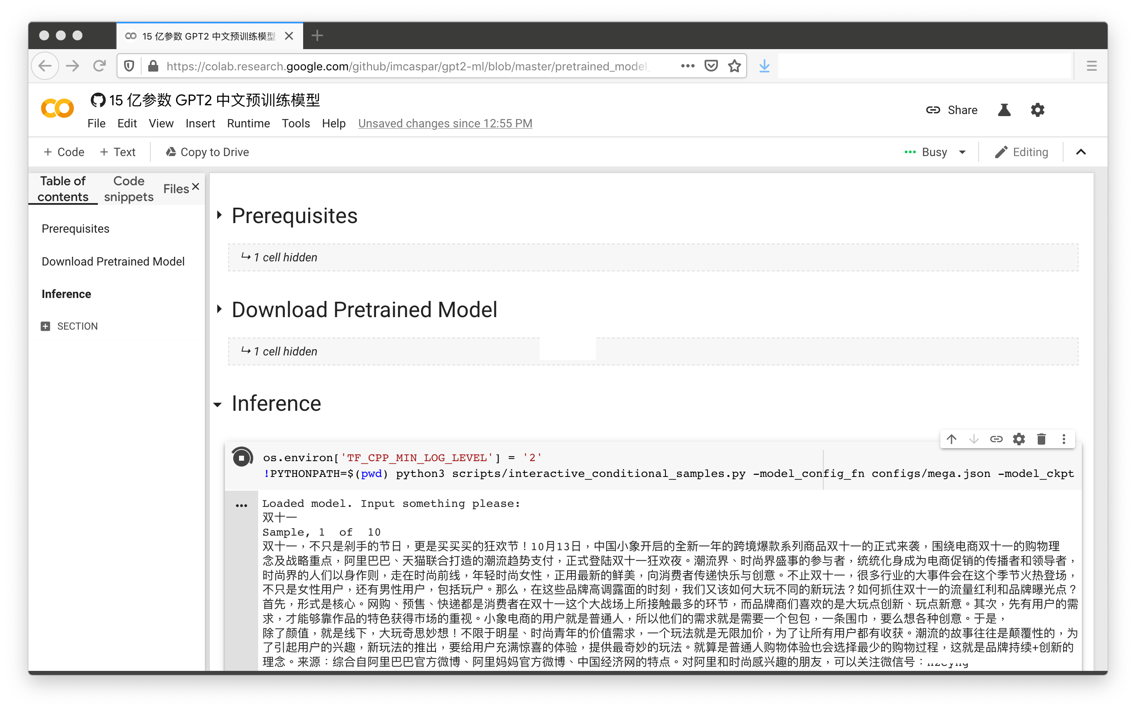Screen dimensions: 1136x710
Task: Click the download icon in browser bar
Action: pos(765,65)
